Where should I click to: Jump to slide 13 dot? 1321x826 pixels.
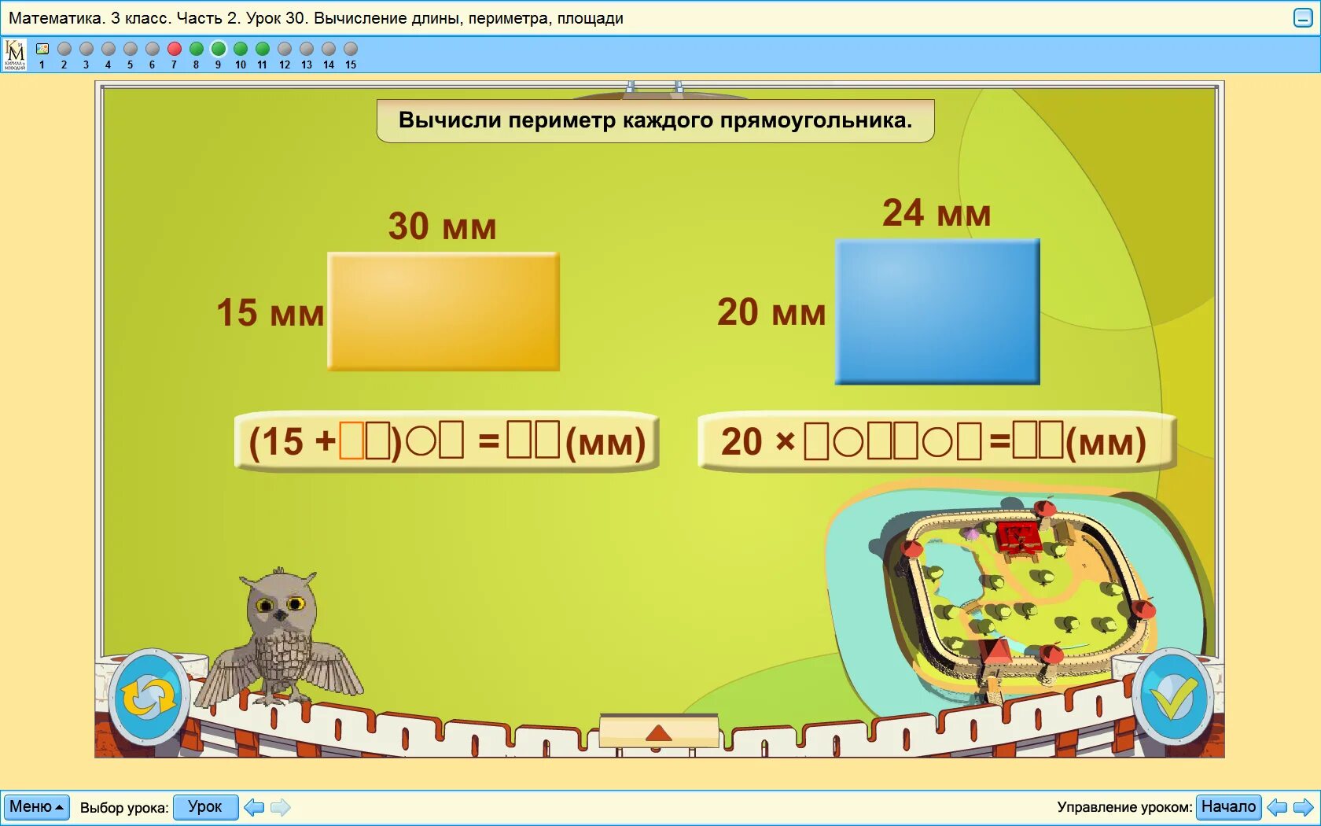tap(307, 49)
